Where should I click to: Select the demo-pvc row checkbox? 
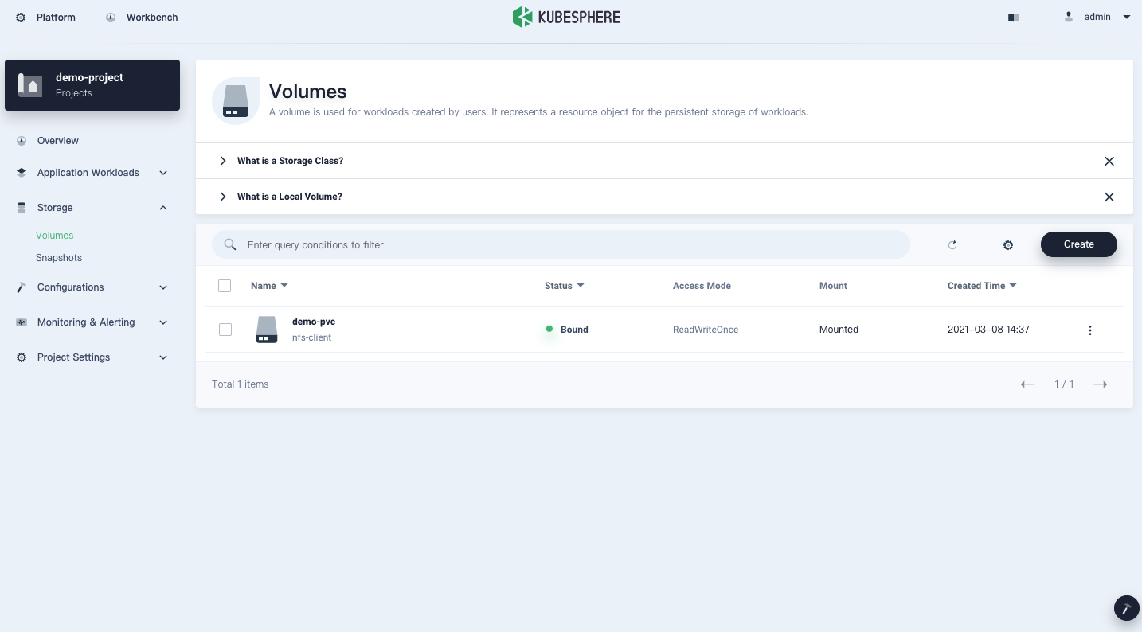[225, 330]
